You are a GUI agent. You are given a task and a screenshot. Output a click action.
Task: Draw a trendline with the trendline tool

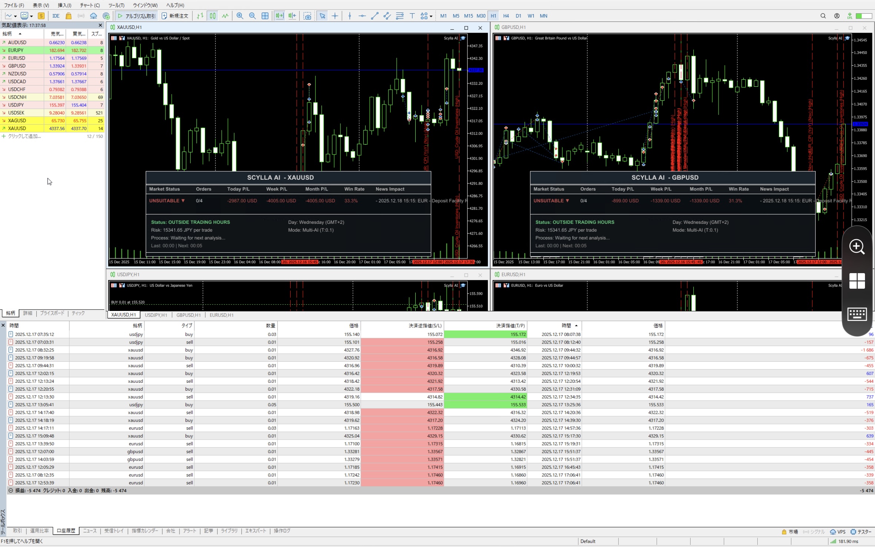pos(374,16)
